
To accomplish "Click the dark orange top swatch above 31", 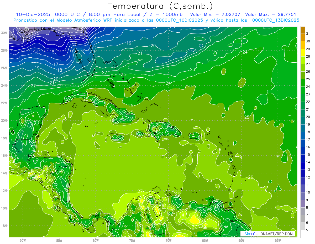I will click(x=303, y=30).
